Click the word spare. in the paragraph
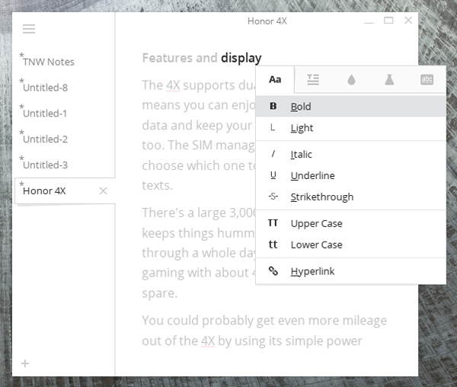 (160, 293)
